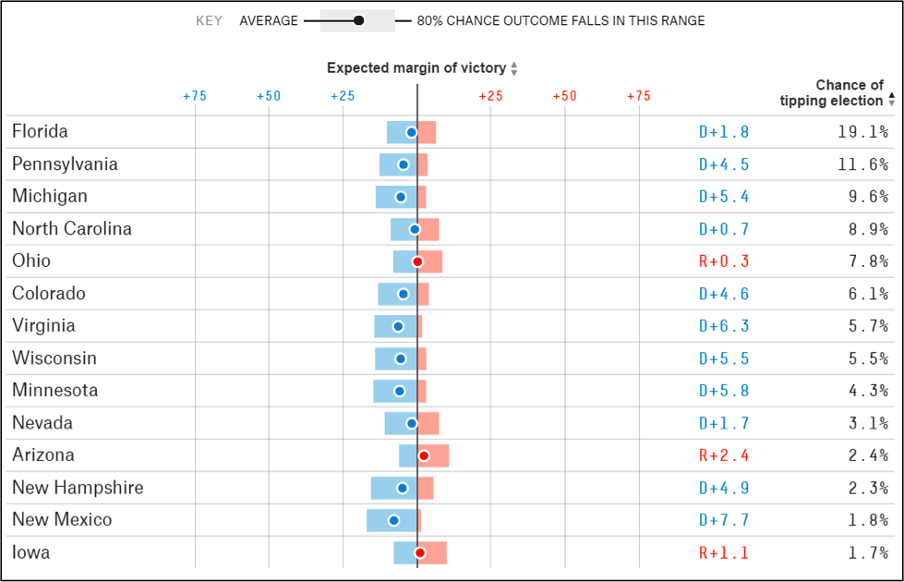The height and width of the screenshot is (582, 904).
Task: Select the North Carolina state label
Action: point(72,229)
